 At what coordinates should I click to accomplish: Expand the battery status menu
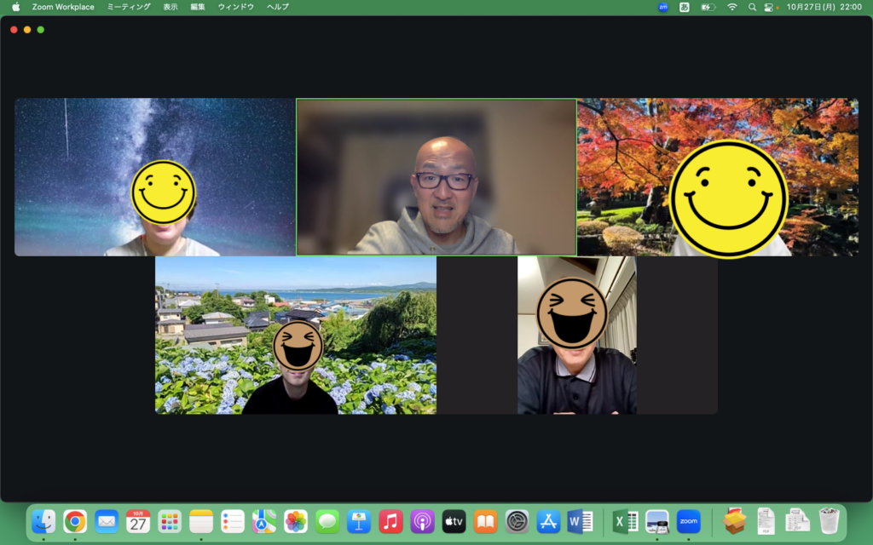pyautogui.click(x=708, y=7)
